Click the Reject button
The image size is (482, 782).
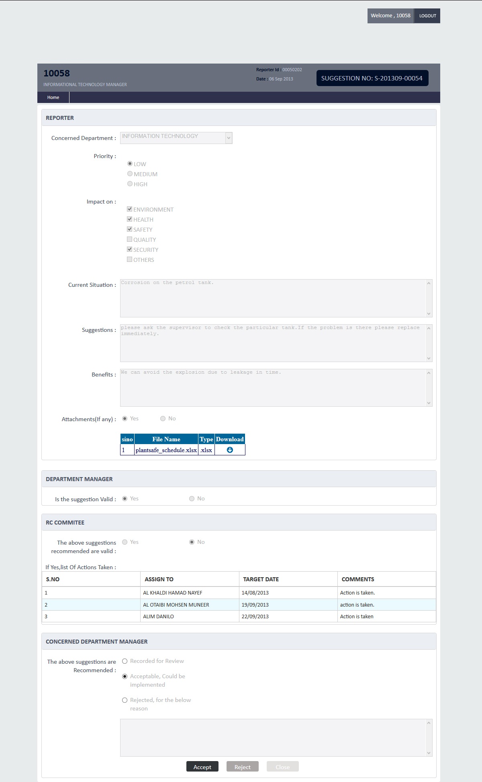click(243, 767)
